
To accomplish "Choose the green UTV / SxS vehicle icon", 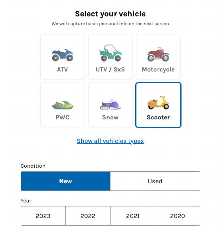I will point(110,53).
